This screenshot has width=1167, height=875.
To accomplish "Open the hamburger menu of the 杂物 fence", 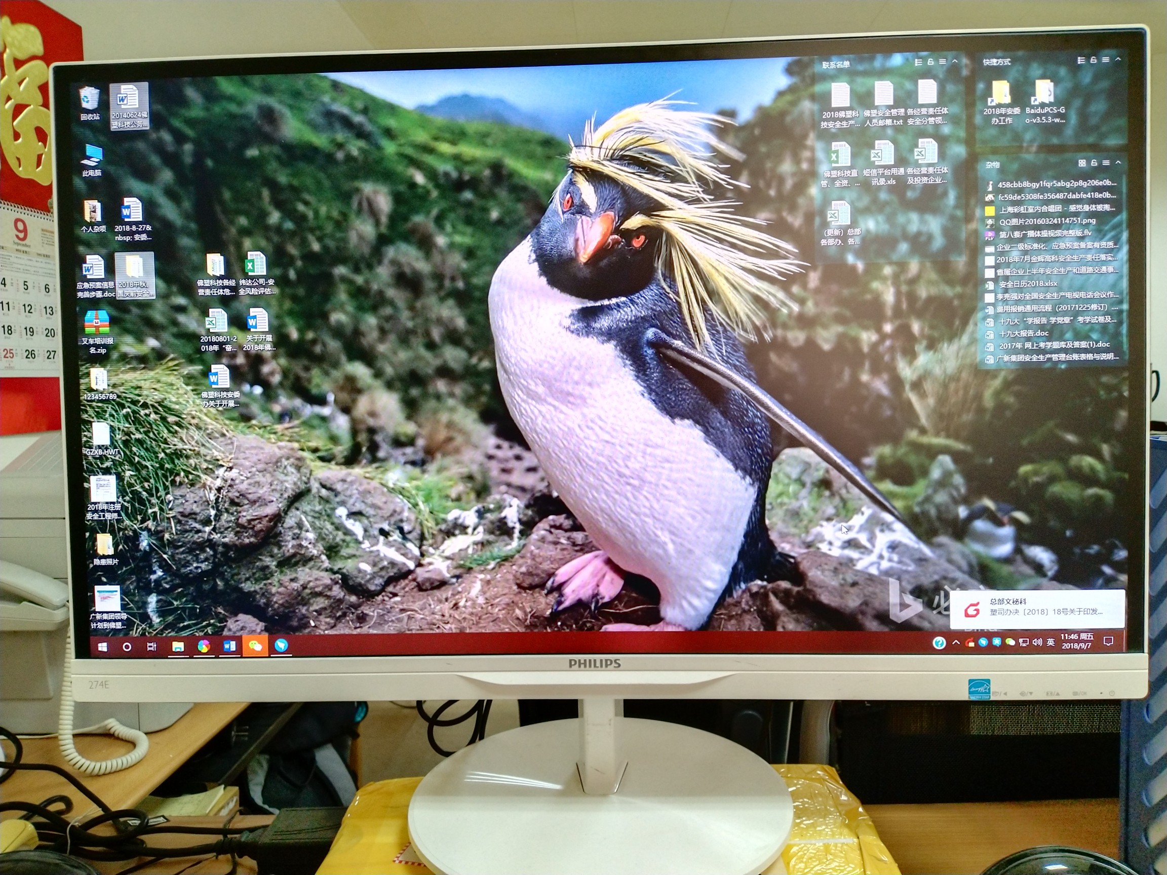I will tap(1106, 163).
